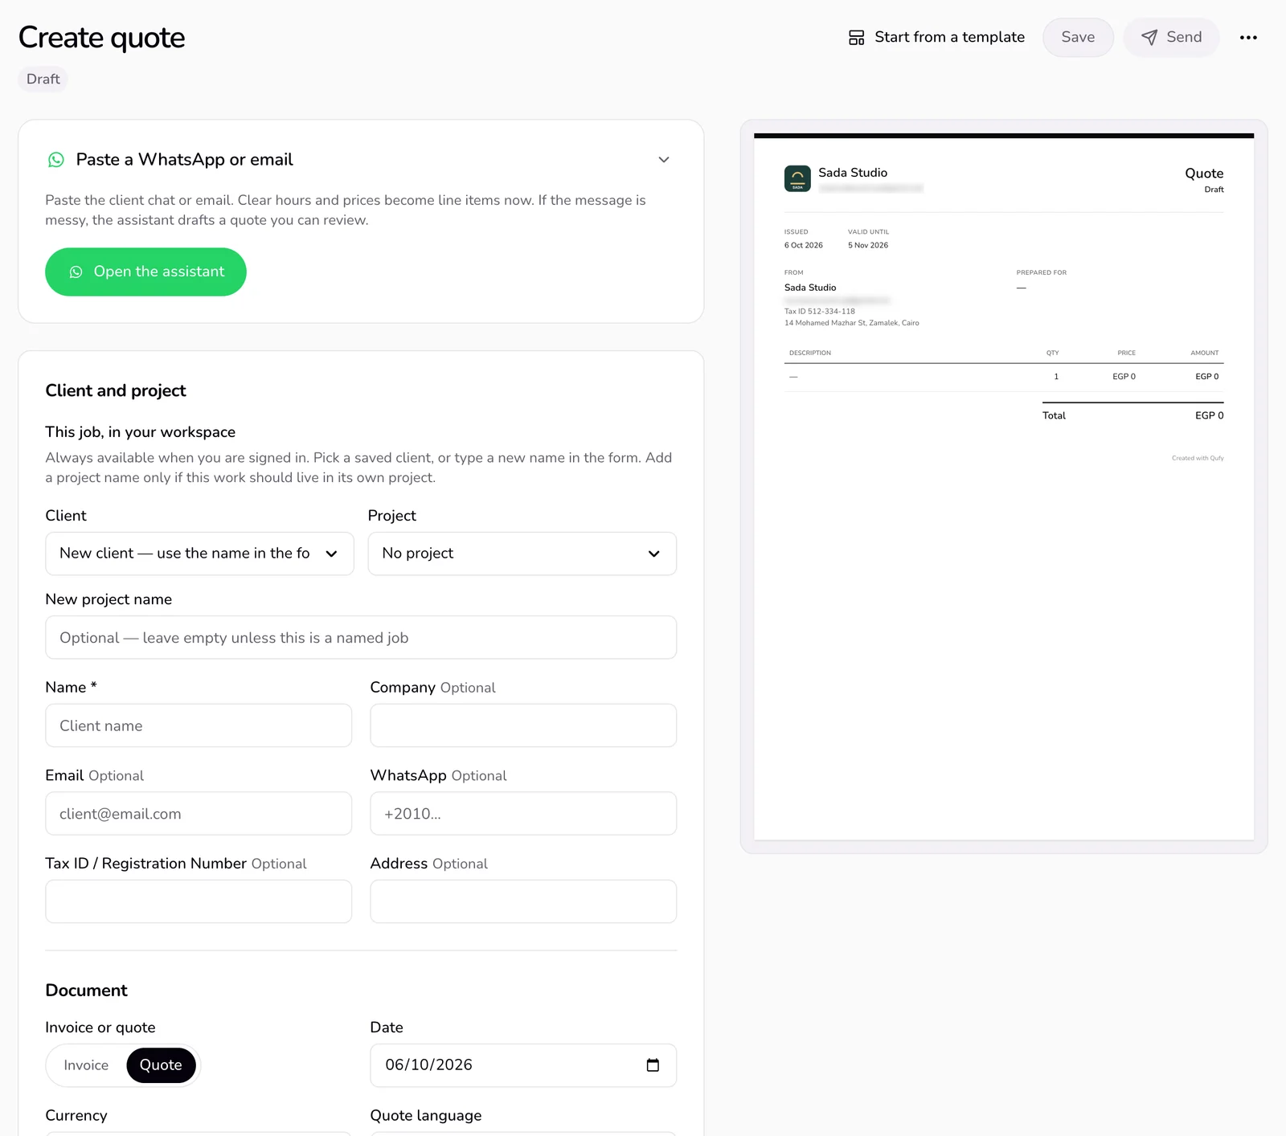Click the Created with Qufy footer text

(1198, 458)
